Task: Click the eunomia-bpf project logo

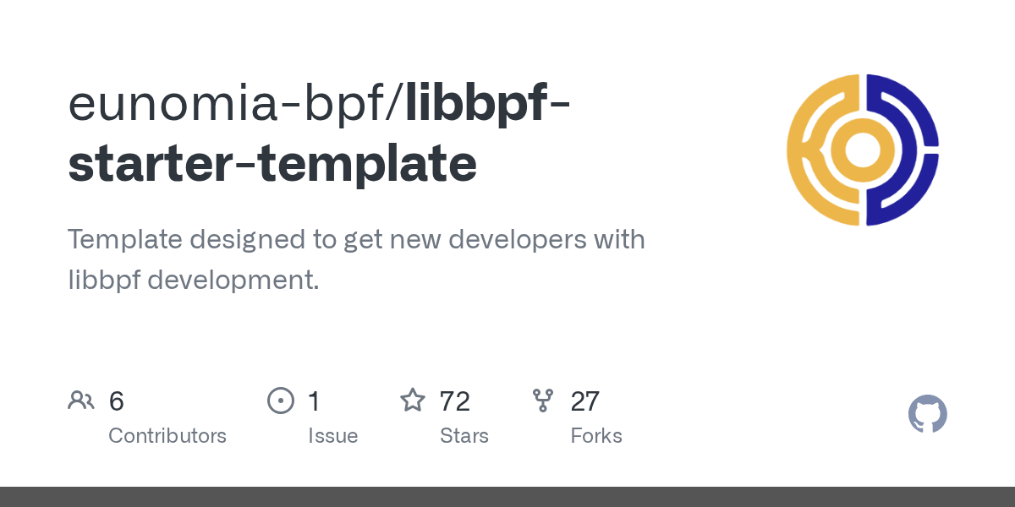Action: pyautogui.click(x=863, y=150)
